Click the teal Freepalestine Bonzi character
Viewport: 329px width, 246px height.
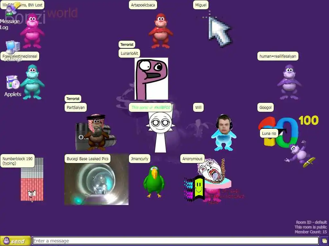(x=32, y=82)
